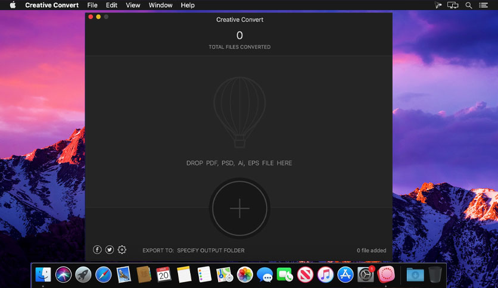The image size is (498, 288).
Task: Close the Creative Convert window
Action: tap(91, 17)
